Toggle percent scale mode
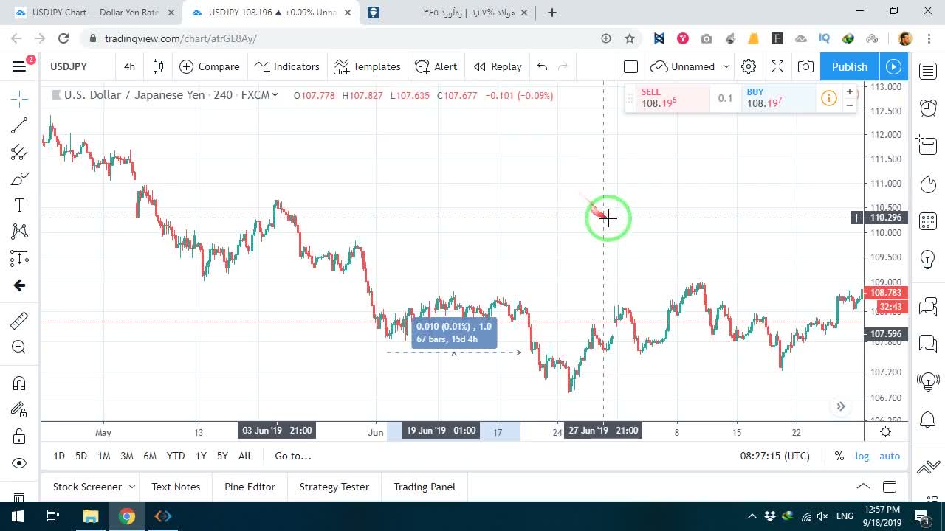The width and height of the screenshot is (945, 531). (x=839, y=456)
